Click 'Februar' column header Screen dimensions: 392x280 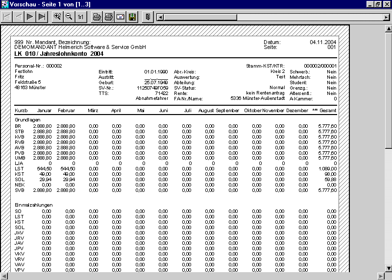pyautogui.click(x=67, y=111)
